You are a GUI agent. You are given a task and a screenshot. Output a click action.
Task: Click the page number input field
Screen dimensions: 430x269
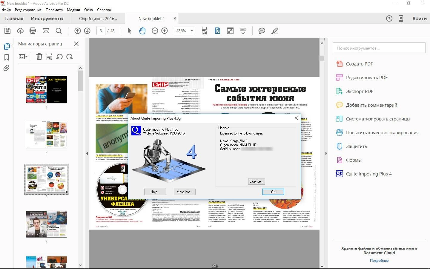point(101,31)
